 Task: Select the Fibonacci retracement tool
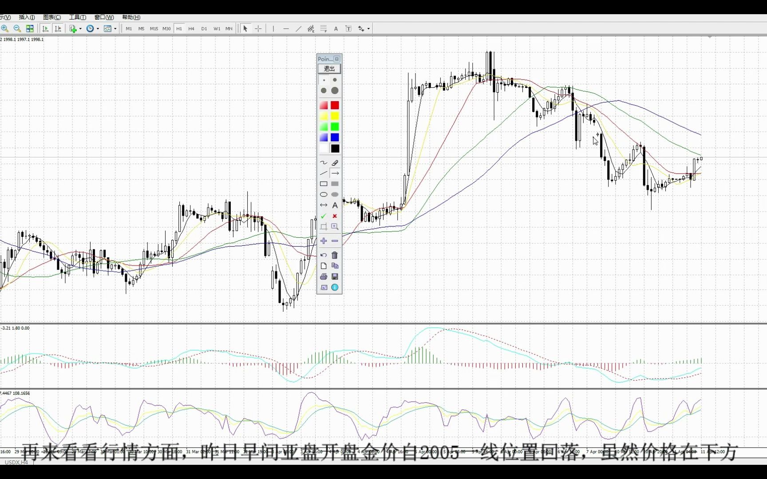pos(323,28)
